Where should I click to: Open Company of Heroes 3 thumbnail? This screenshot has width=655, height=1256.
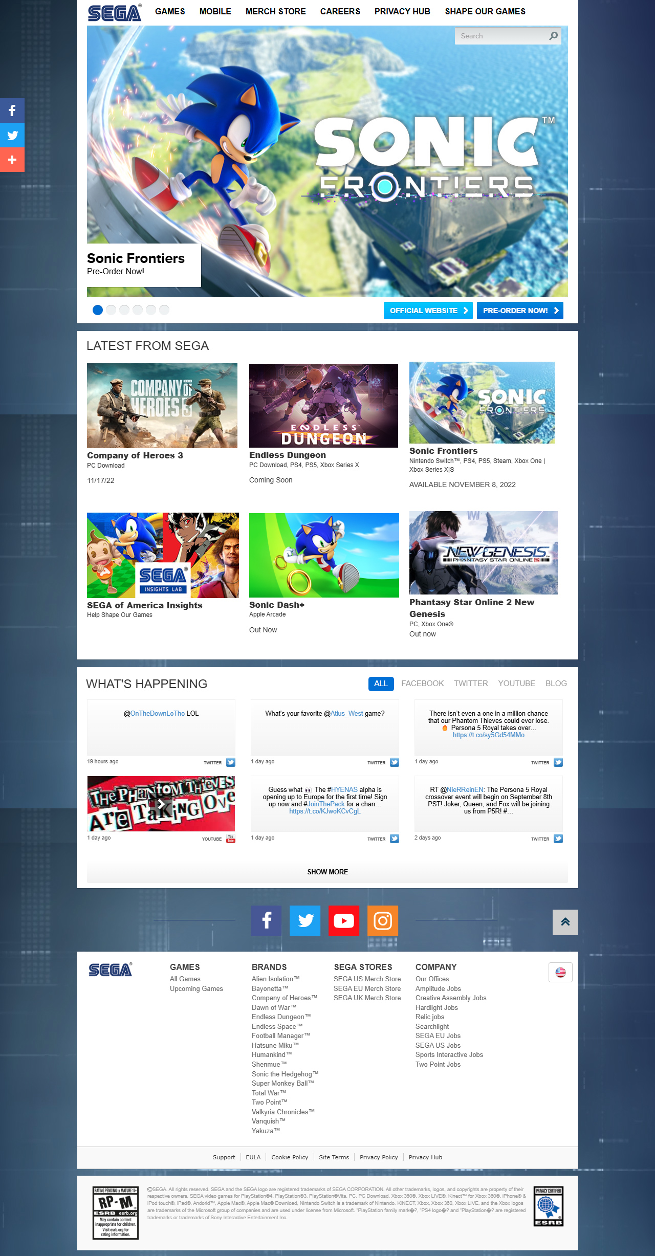coord(162,406)
